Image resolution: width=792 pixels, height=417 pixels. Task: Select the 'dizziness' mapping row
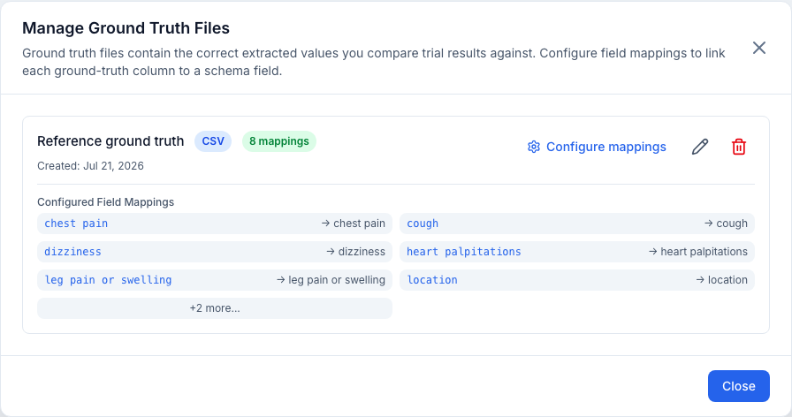[215, 252]
